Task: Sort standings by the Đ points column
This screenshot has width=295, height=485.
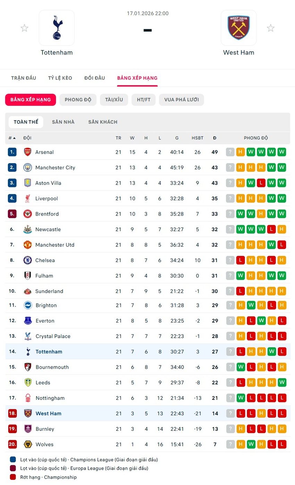Action: click(x=215, y=138)
